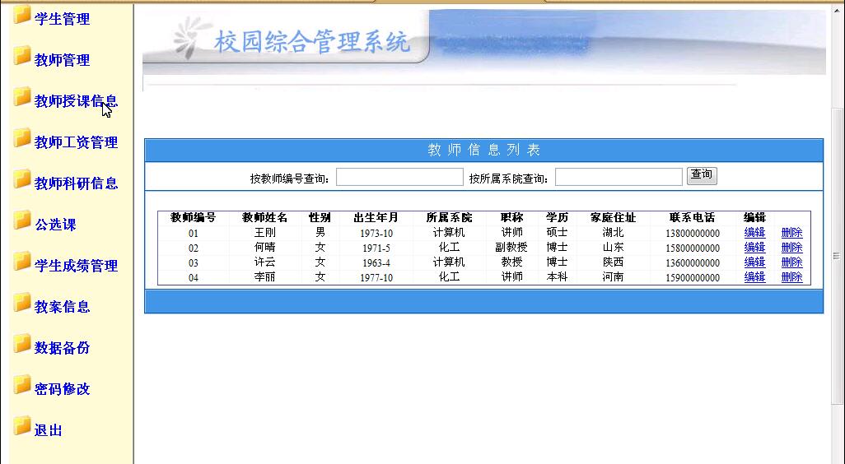Focus the 按教师编号查询 input field
This screenshot has width=845, height=464.
coord(399,177)
